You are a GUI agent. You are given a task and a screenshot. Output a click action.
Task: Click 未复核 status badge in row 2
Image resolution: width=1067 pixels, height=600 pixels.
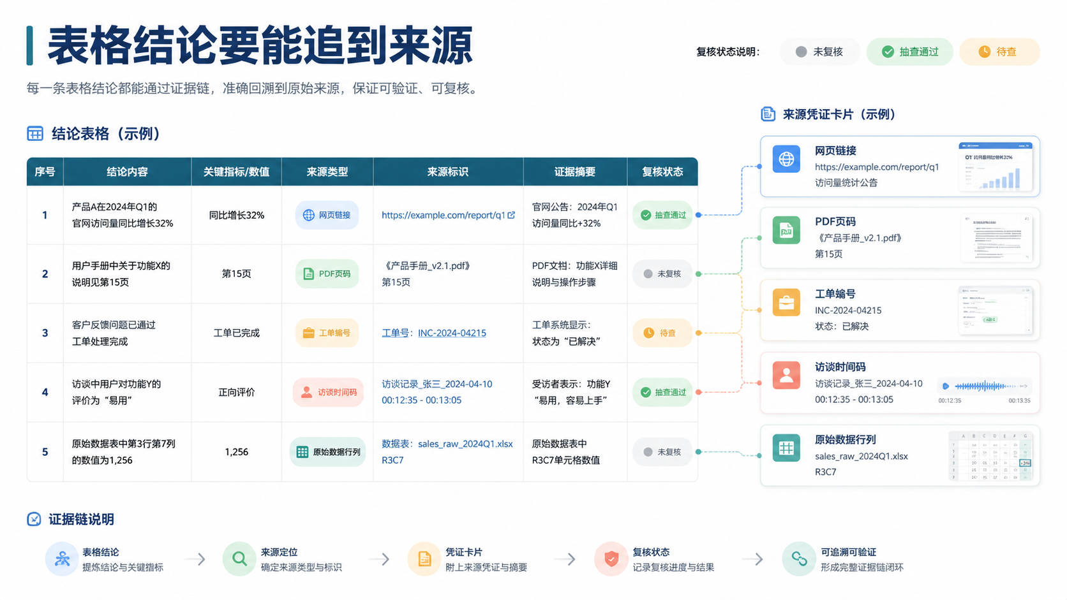[663, 274]
